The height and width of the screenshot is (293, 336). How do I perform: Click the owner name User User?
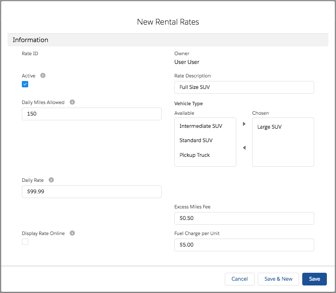tap(187, 62)
